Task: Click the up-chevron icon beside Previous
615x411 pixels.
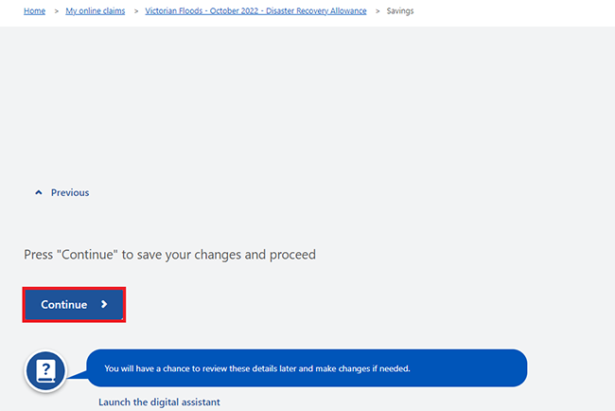Action: [39, 192]
